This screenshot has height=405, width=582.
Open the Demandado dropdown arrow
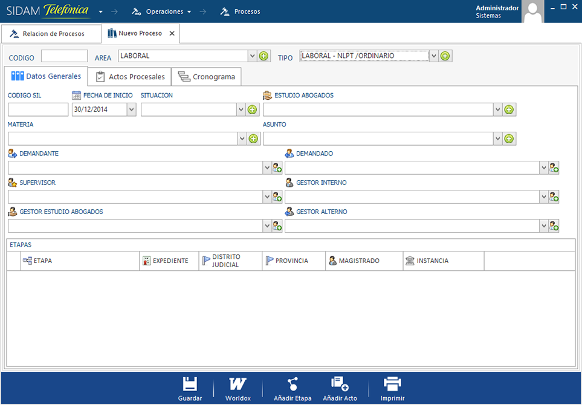[x=543, y=168]
